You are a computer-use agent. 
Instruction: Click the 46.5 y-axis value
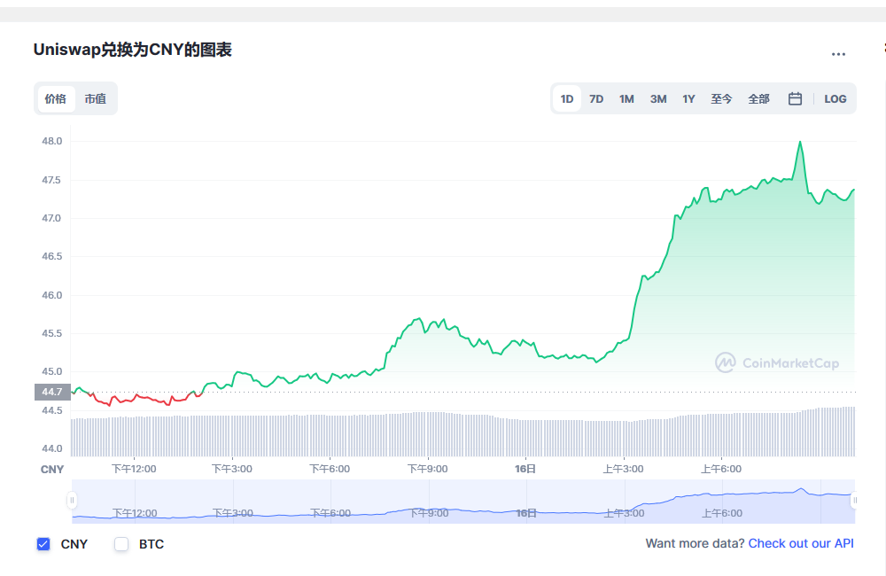52,257
